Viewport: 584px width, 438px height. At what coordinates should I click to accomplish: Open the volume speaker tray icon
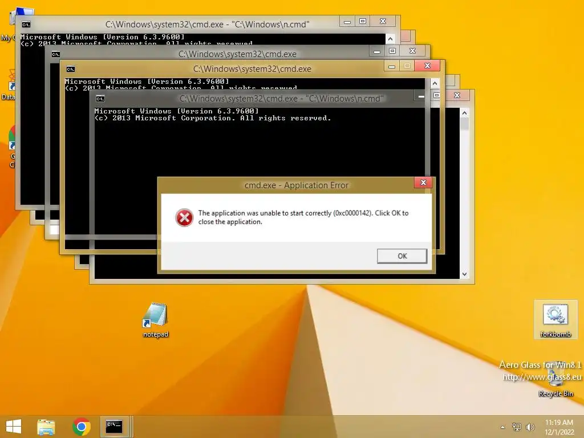(x=530, y=427)
